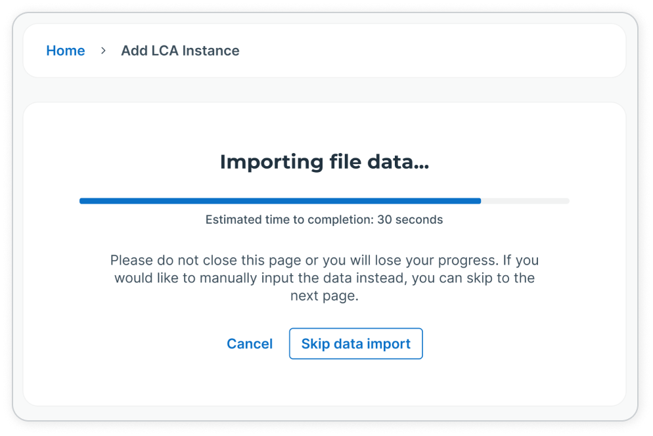Open the Home page from the breadcrumb
Viewport: 653px width, 436px height.
coord(66,51)
